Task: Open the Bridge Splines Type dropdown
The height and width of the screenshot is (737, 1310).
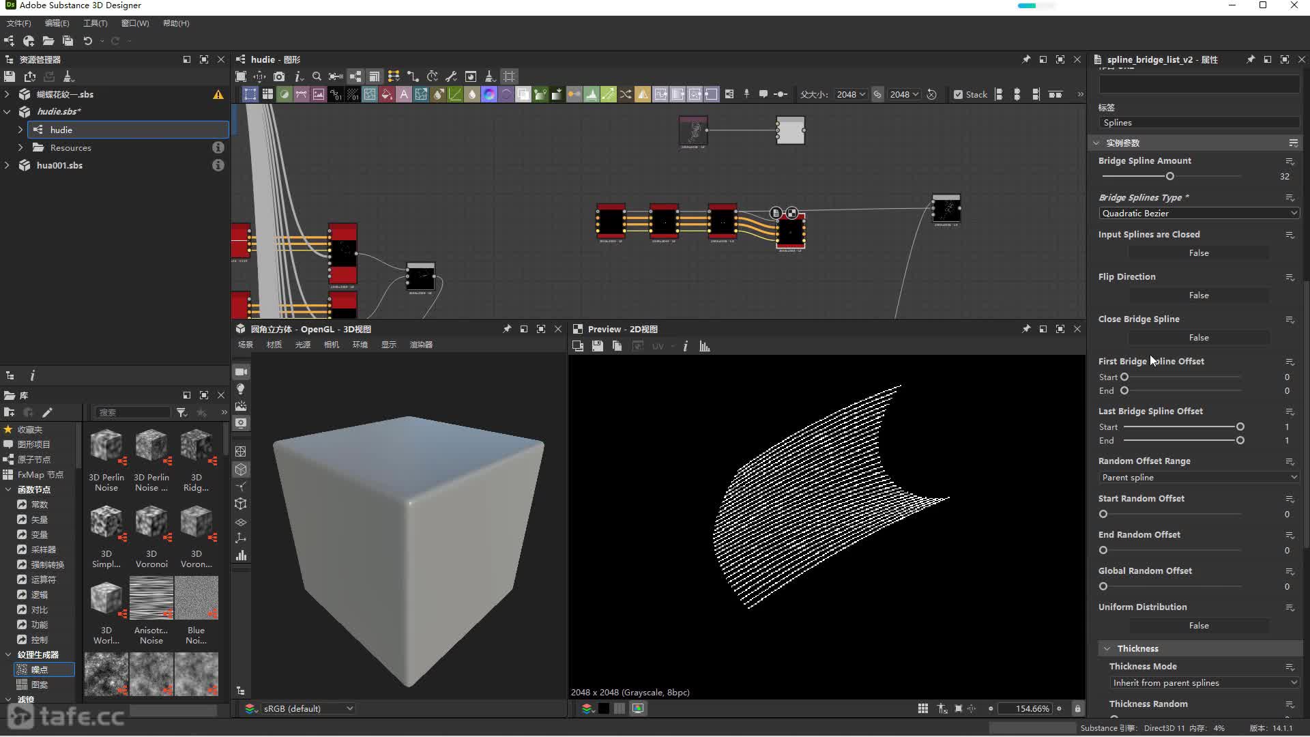Action: point(1198,214)
